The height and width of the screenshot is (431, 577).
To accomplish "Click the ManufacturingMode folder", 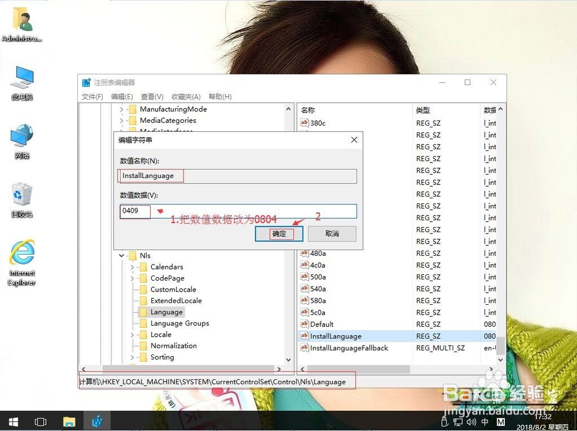I will tap(173, 109).
